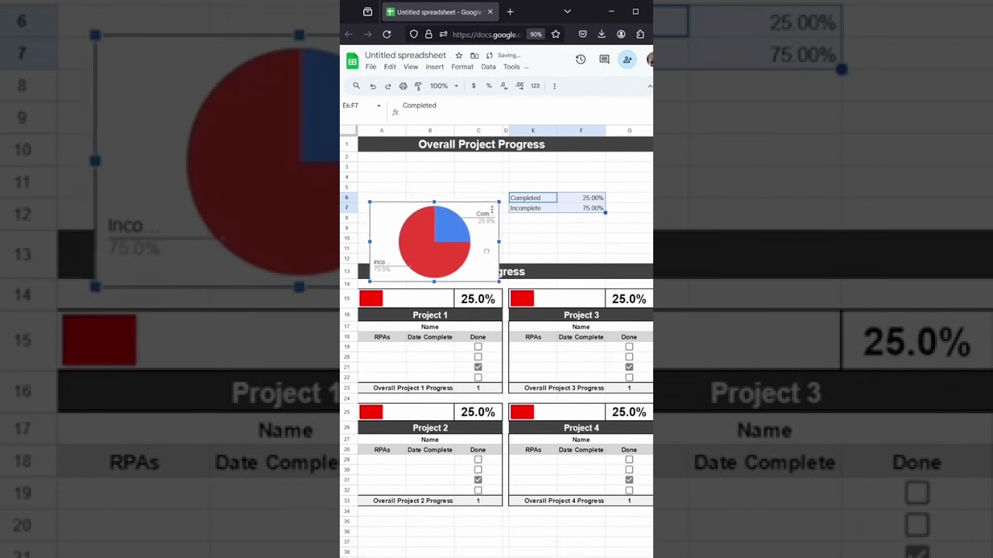Click increase decimal places icon
Viewport: 993px width, 558px height.
point(519,86)
